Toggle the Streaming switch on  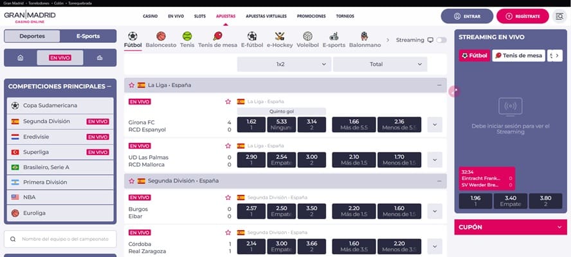(x=441, y=40)
